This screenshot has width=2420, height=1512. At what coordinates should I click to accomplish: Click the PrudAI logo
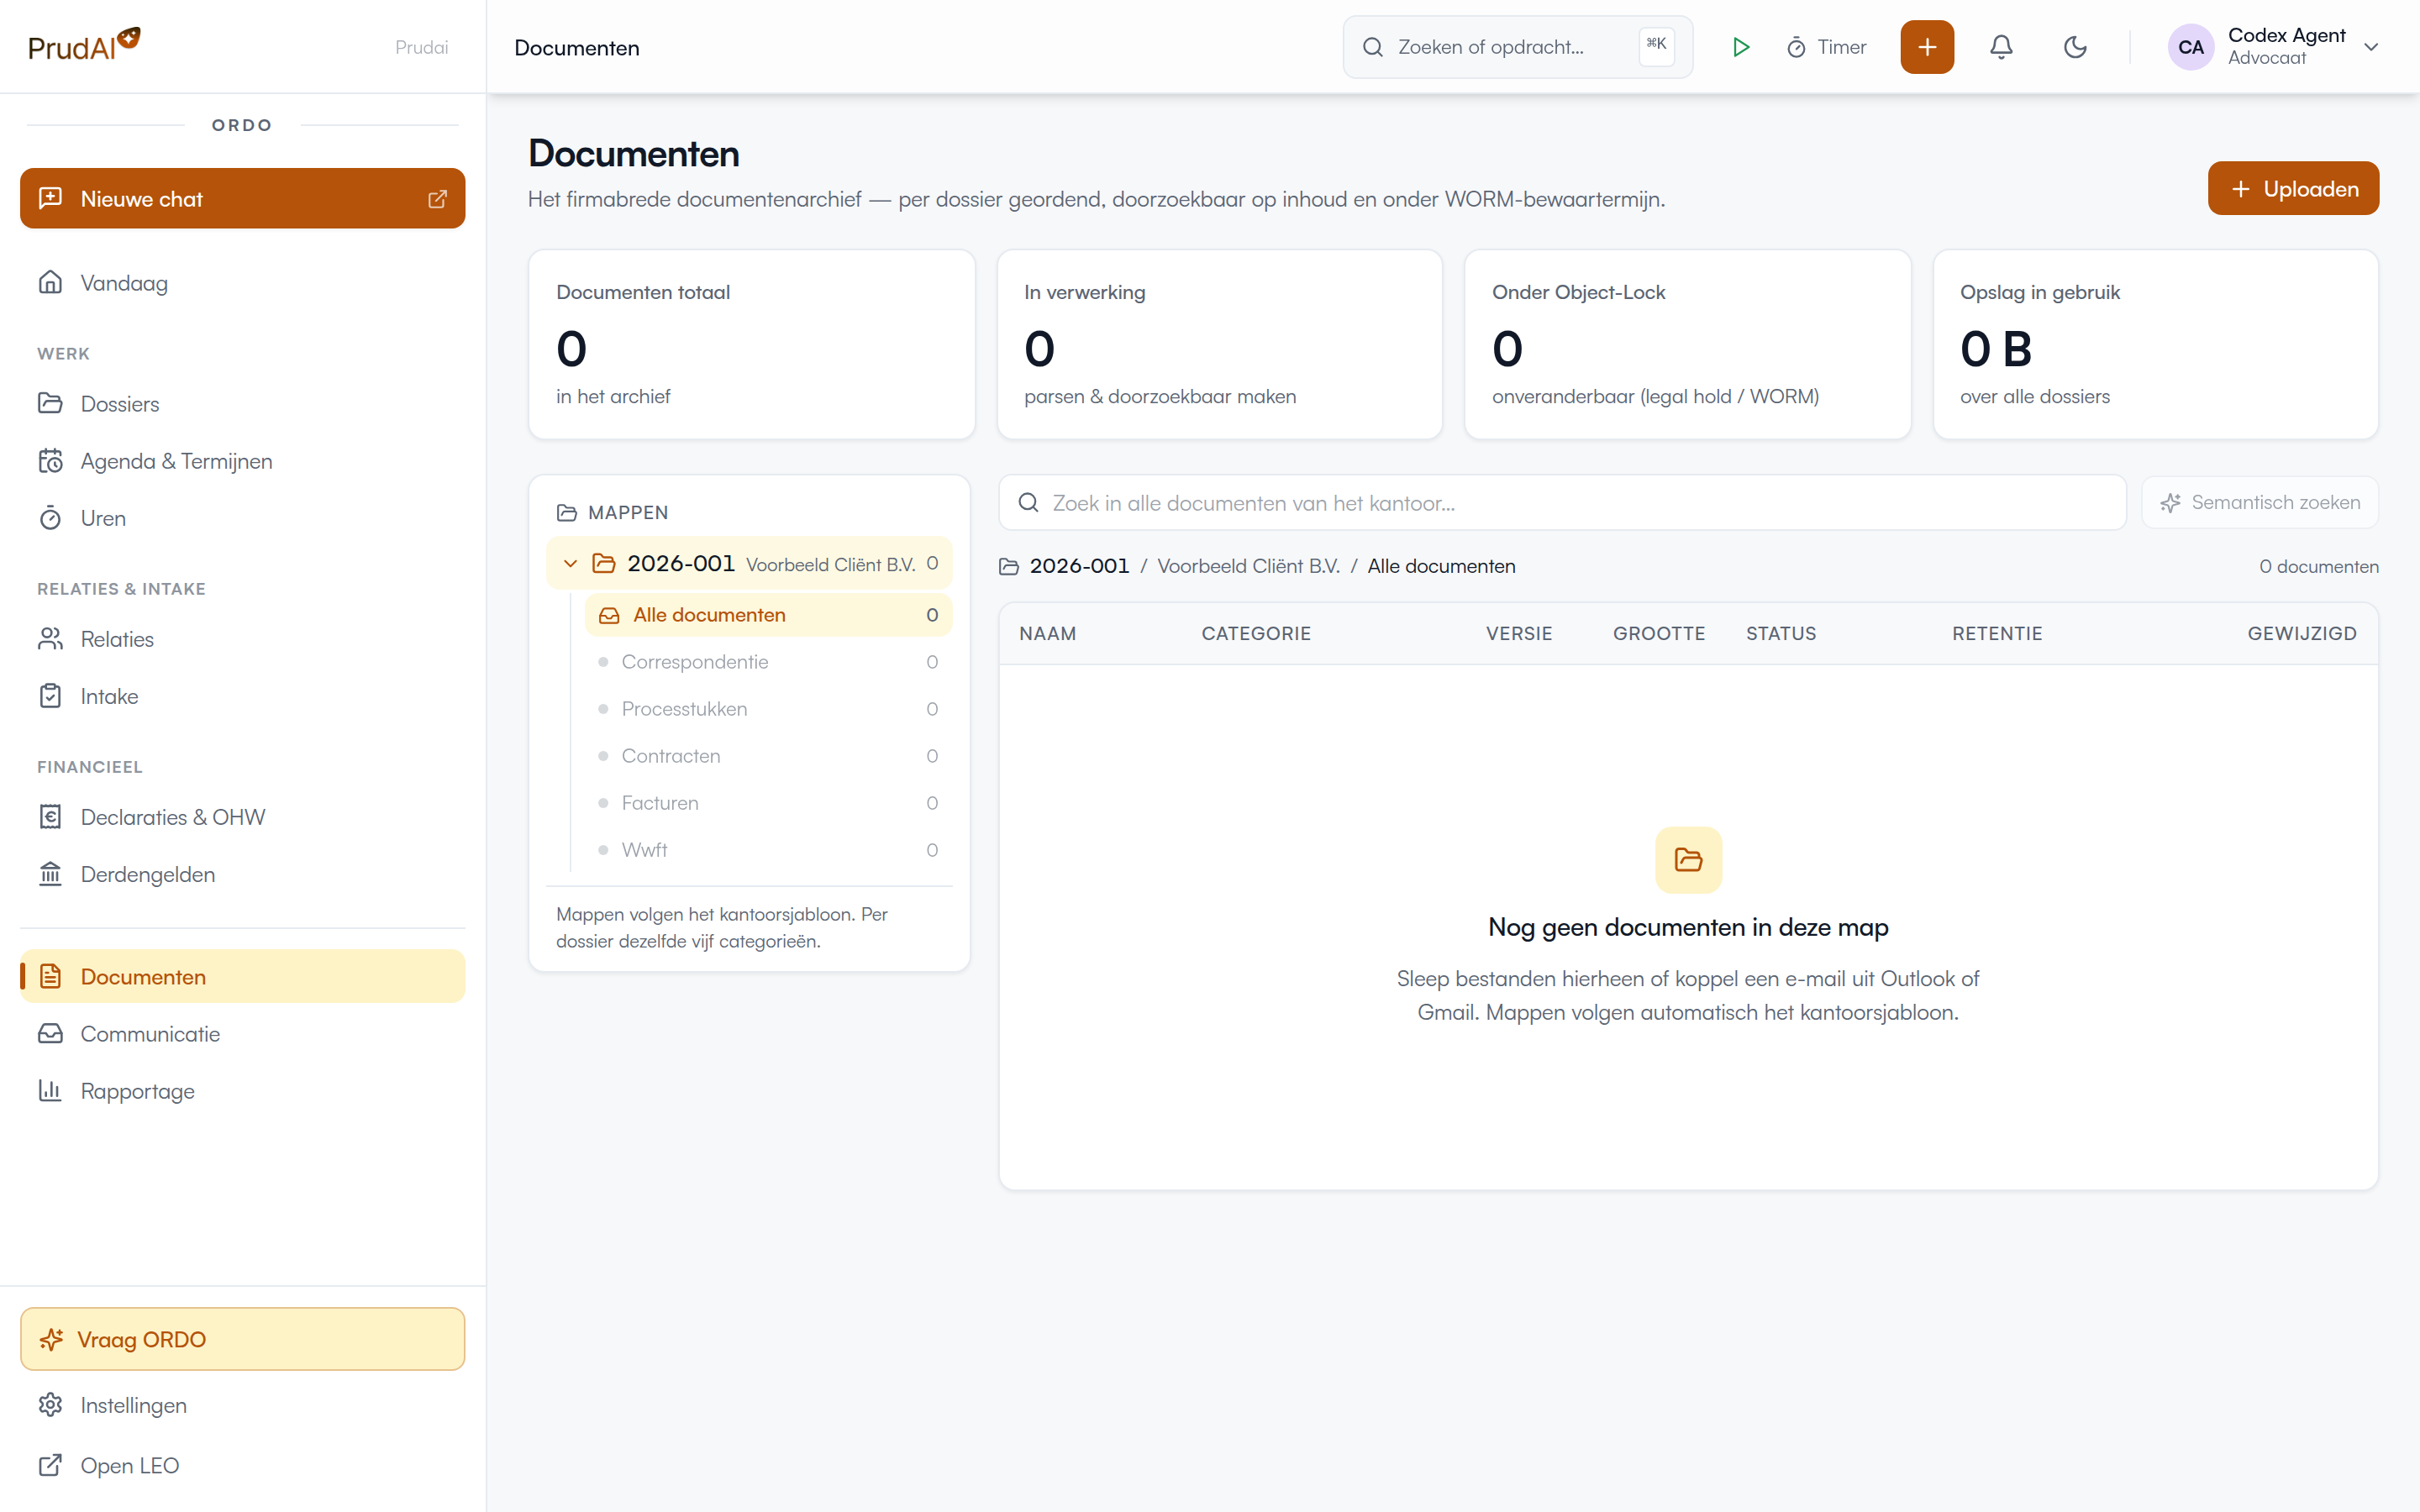pos(84,46)
